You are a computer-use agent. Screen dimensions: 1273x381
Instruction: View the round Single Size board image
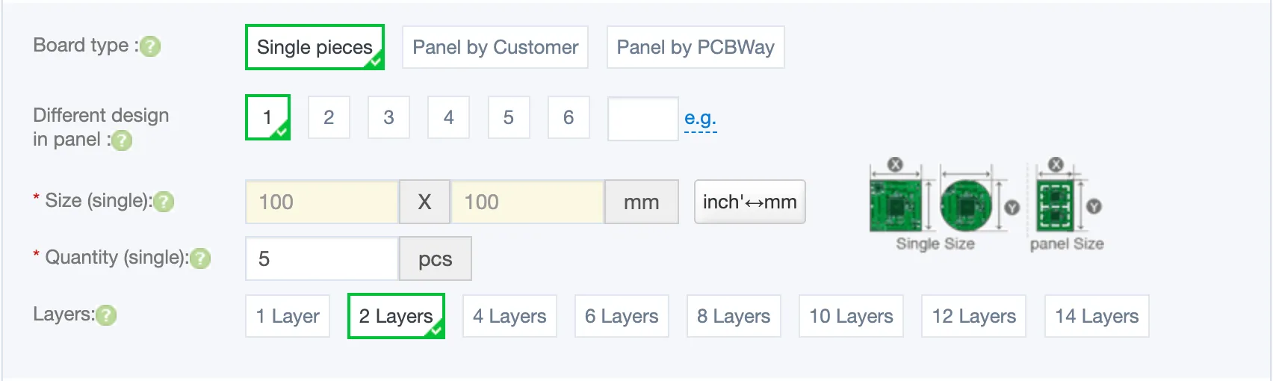(x=965, y=205)
